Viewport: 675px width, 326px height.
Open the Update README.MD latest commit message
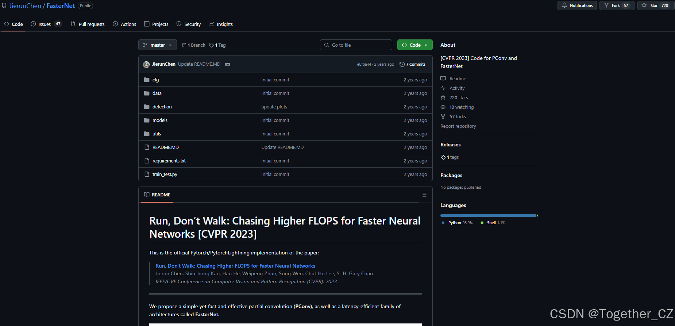click(199, 64)
